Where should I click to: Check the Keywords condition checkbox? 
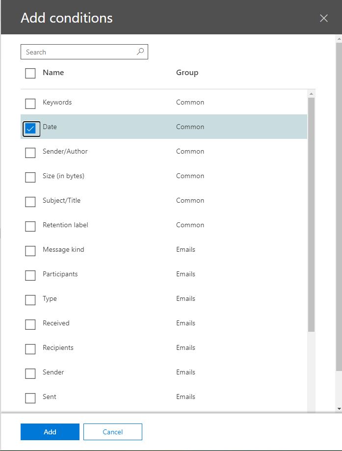click(x=30, y=104)
